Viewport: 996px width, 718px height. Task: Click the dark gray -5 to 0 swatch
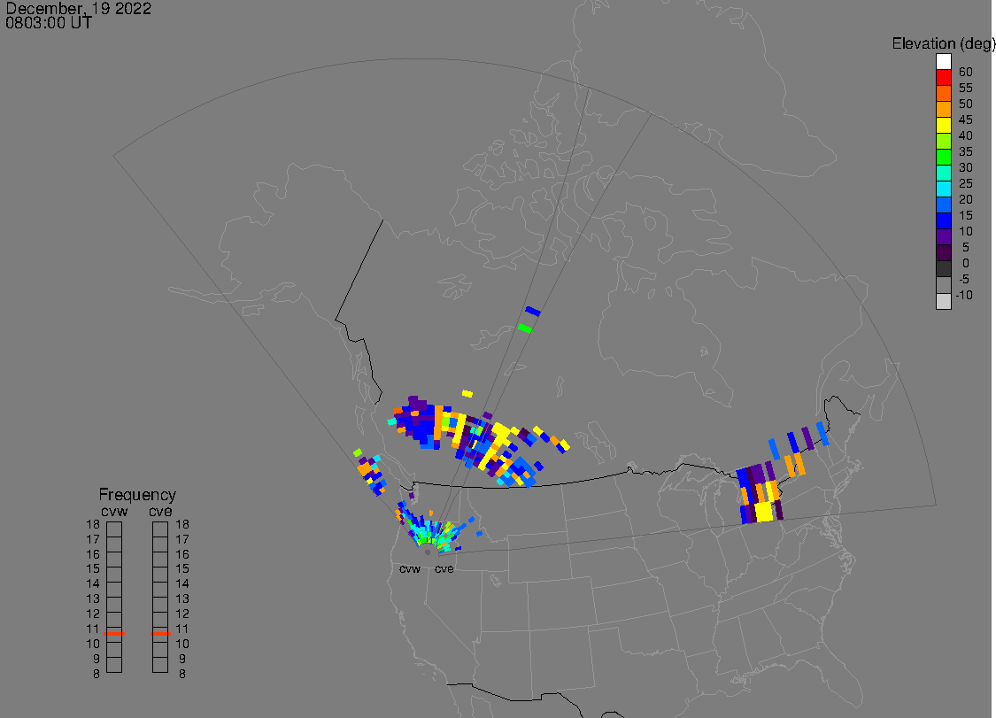click(943, 268)
